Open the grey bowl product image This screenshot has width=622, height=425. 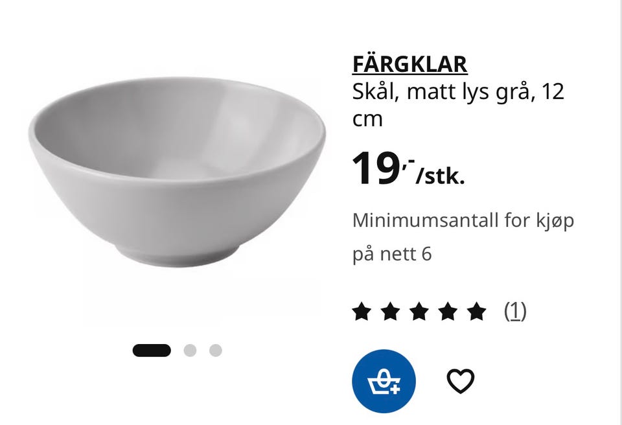tap(178, 172)
